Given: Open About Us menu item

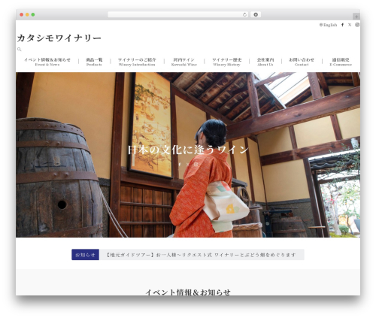Looking at the screenshot, I should [x=265, y=62].
